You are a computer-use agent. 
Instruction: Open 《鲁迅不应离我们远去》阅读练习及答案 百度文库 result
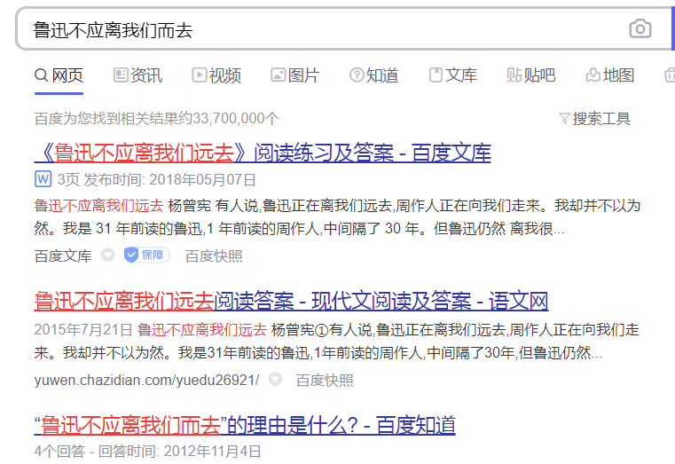point(263,153)
